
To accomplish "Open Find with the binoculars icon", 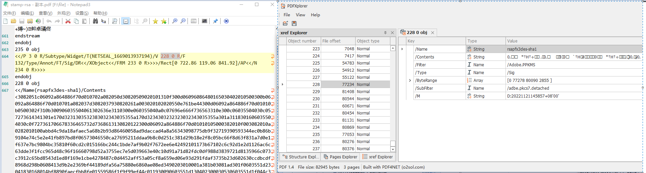I will click(95, 21).
